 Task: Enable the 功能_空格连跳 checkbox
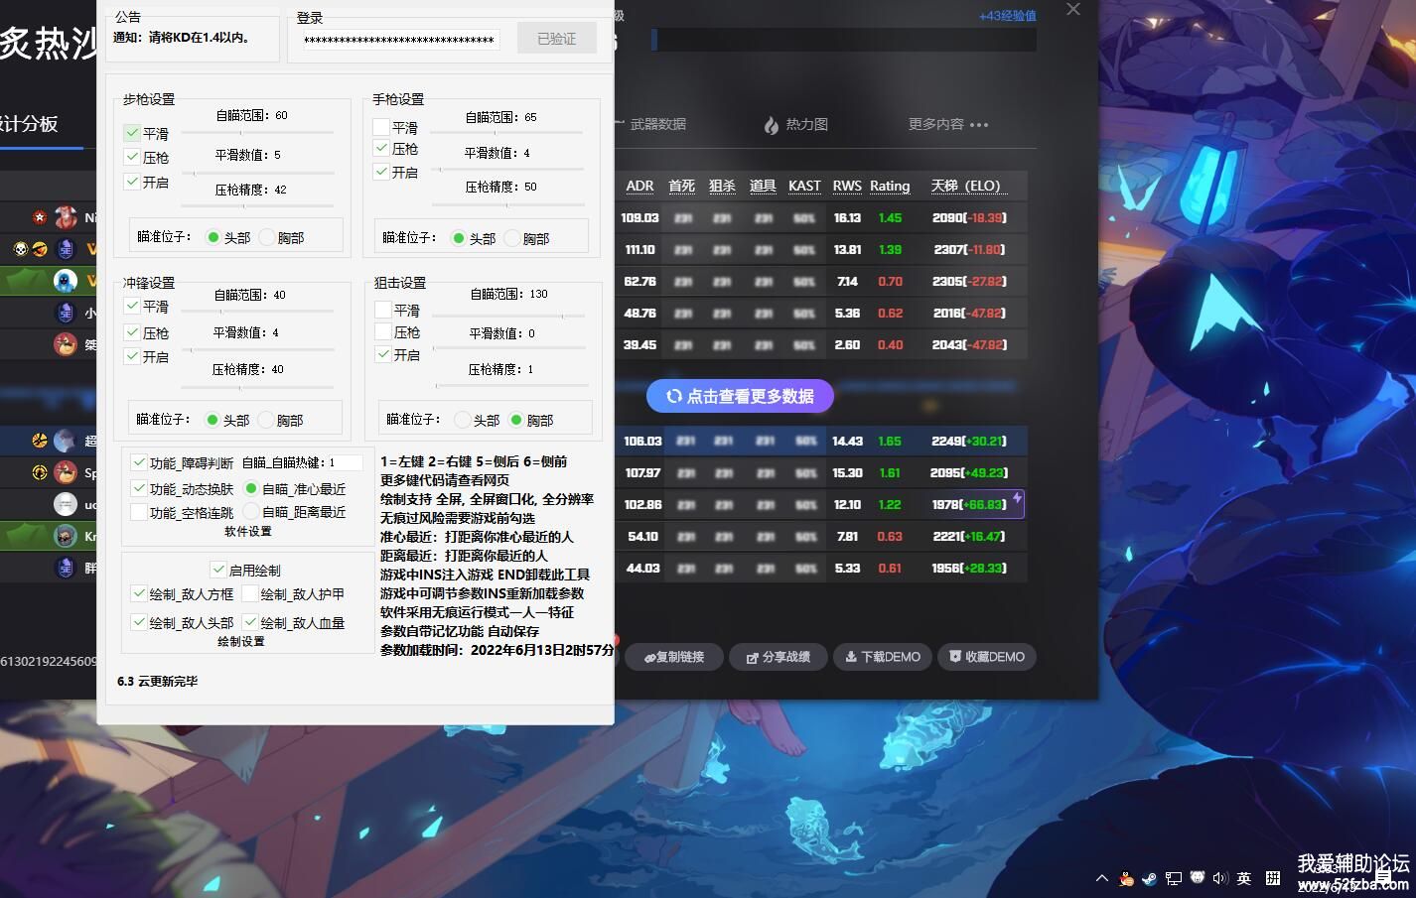click(139, 512)
